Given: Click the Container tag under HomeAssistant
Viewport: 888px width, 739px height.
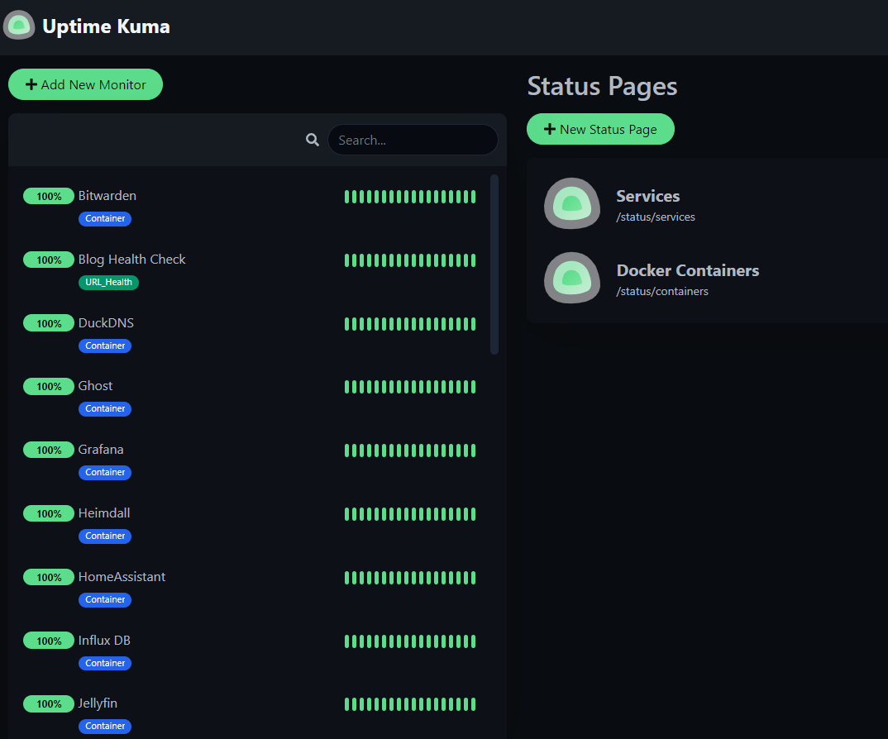Looking at the screenshot, I should pos(105,599).
